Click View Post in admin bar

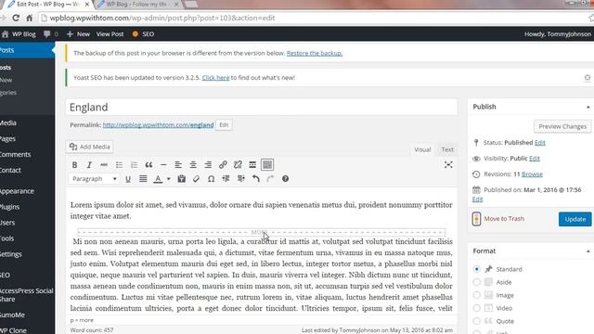[110, 34]
